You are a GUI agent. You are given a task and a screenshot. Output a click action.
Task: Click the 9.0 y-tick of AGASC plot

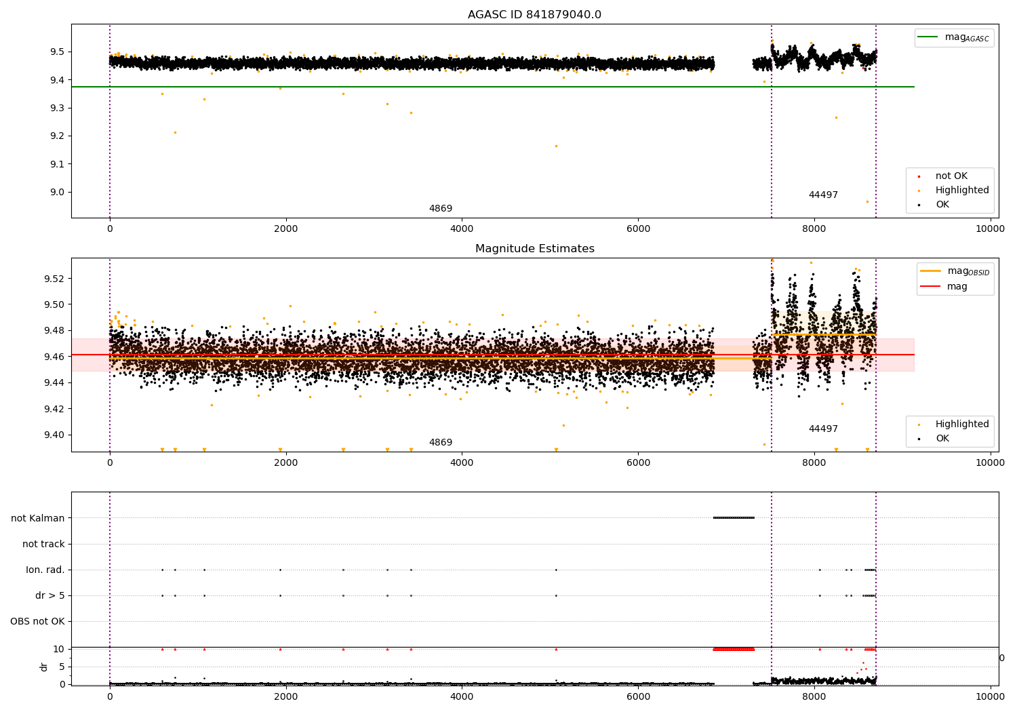click(56, 192)
